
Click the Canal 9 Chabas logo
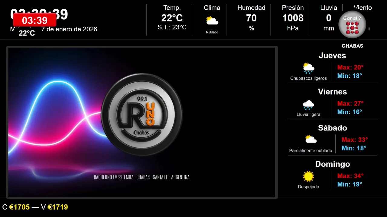(352, 29)
